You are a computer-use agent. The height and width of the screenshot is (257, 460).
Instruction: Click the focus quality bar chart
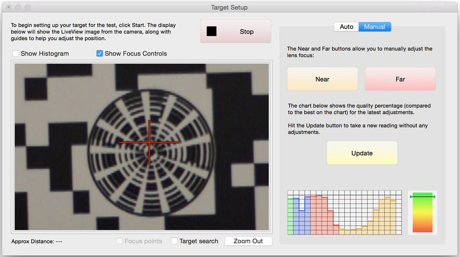(x=344, y=213)
